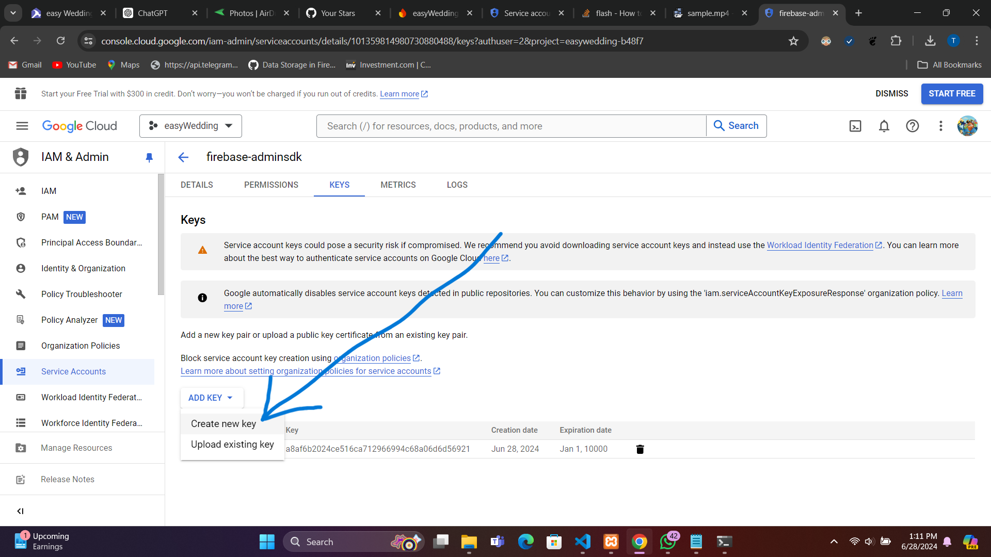Image resolution: width=991 pixels, height=557 pixels.
Task: Toggle the ADD KEY dropdown
Action: [211, 398]
